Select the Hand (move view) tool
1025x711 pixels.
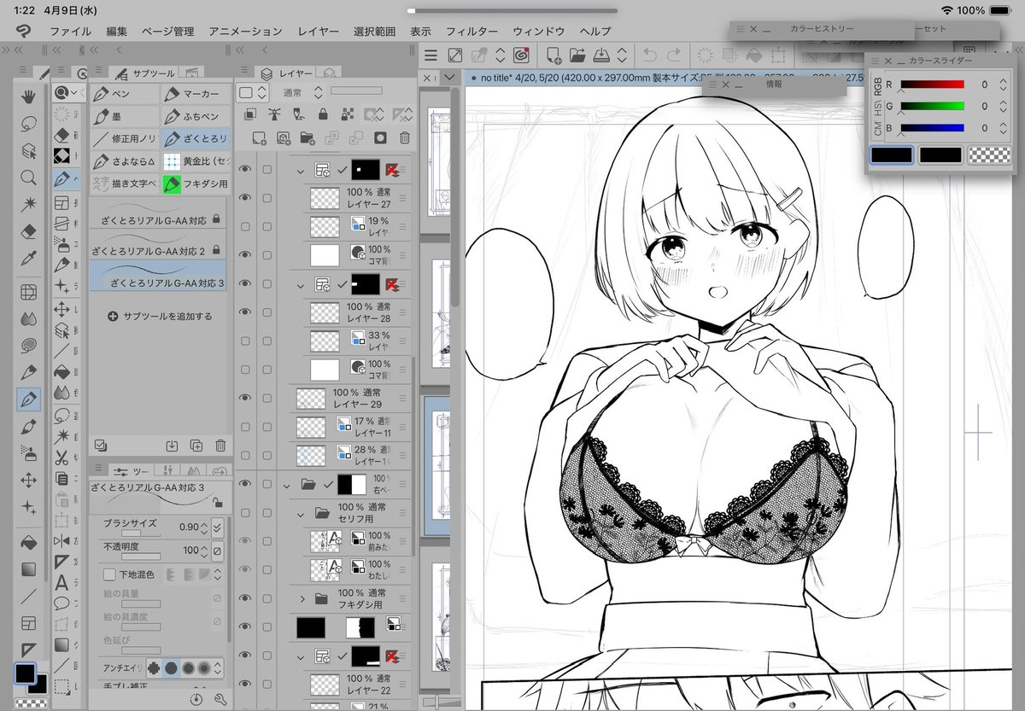[x=28, y=95]
